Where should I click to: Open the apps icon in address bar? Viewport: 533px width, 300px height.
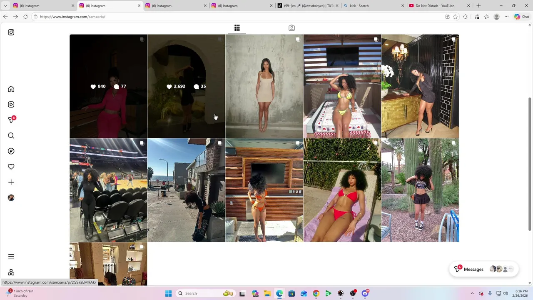447,17
